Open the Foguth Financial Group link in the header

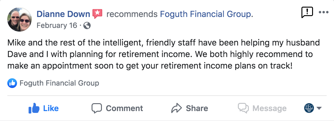click(206, 14)
